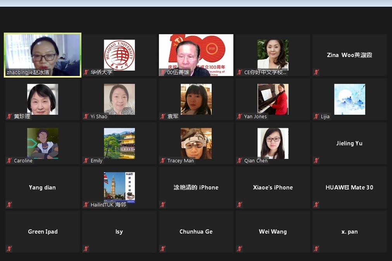Viewport: 392px width, 261px height.
Task: Click muted mic icon on x. pan tile
Action: (316, 249)
